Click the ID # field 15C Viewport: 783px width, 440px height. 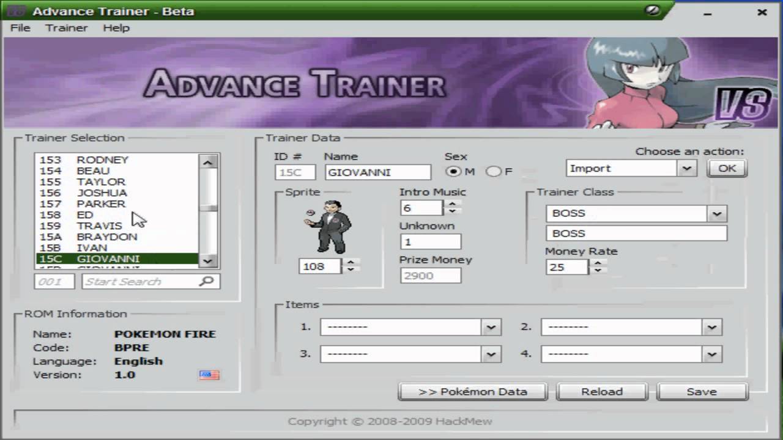coord(295,172)
